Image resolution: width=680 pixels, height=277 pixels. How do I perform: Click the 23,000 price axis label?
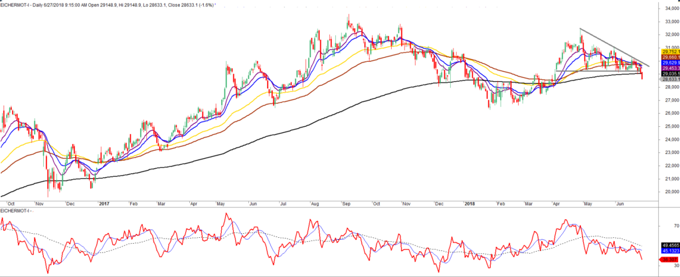pyautogui.click(x=671, y=153)
